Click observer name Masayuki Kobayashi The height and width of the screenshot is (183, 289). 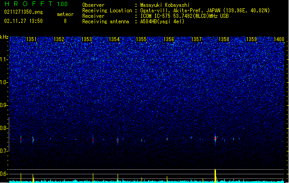coord(165,5)
